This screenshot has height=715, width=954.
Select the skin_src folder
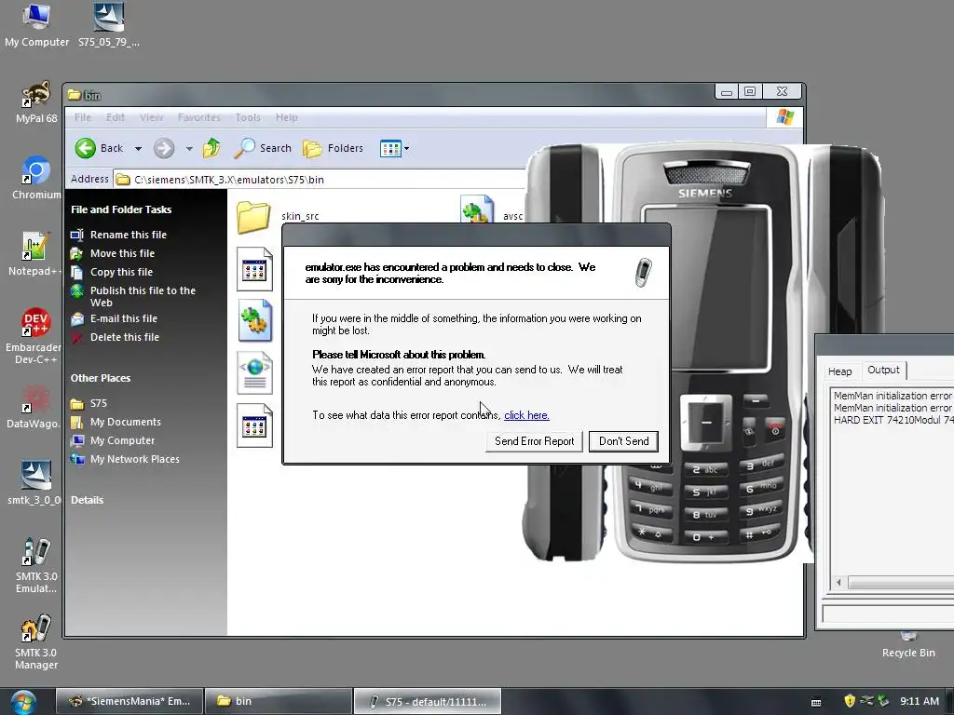[278, 216]
